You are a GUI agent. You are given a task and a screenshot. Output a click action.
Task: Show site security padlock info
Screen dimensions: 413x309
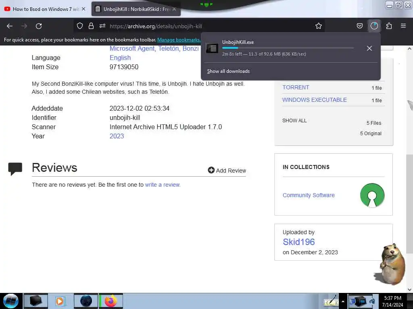point(91,26)
